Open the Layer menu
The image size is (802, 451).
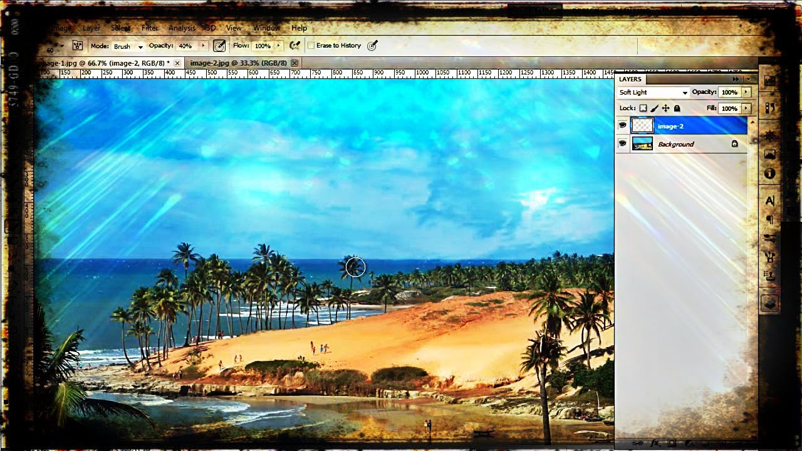(91, 28)
